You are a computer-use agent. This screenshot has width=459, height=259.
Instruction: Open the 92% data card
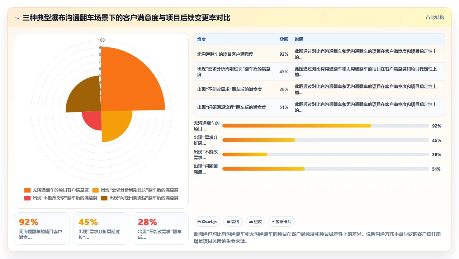[42, 228]
